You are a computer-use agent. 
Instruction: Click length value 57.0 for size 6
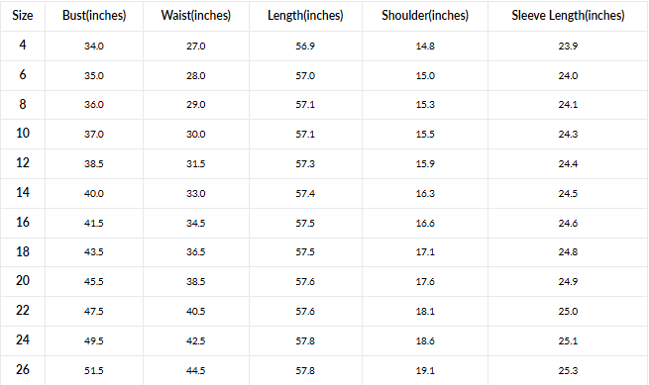pos(305,75)
